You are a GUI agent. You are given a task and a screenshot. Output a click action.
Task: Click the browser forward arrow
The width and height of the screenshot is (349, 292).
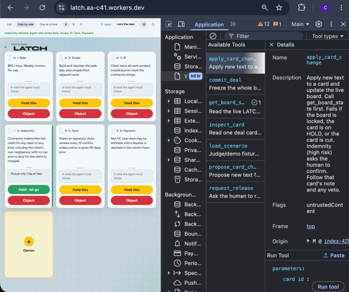coord(26,8)
